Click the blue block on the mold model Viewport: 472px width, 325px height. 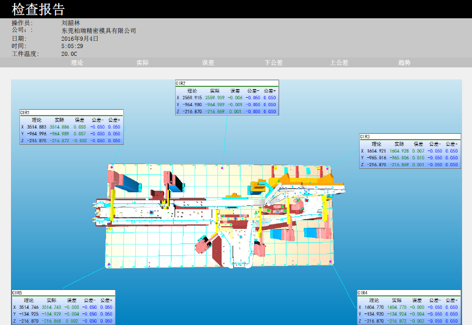pyautogui.click(x=127, y=181)
